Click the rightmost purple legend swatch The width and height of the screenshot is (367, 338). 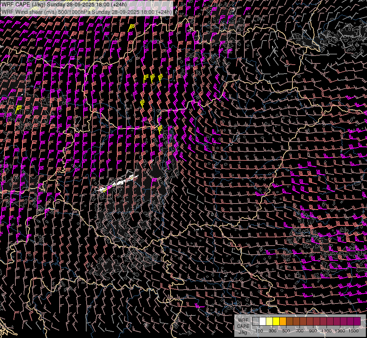pos(357,321)
